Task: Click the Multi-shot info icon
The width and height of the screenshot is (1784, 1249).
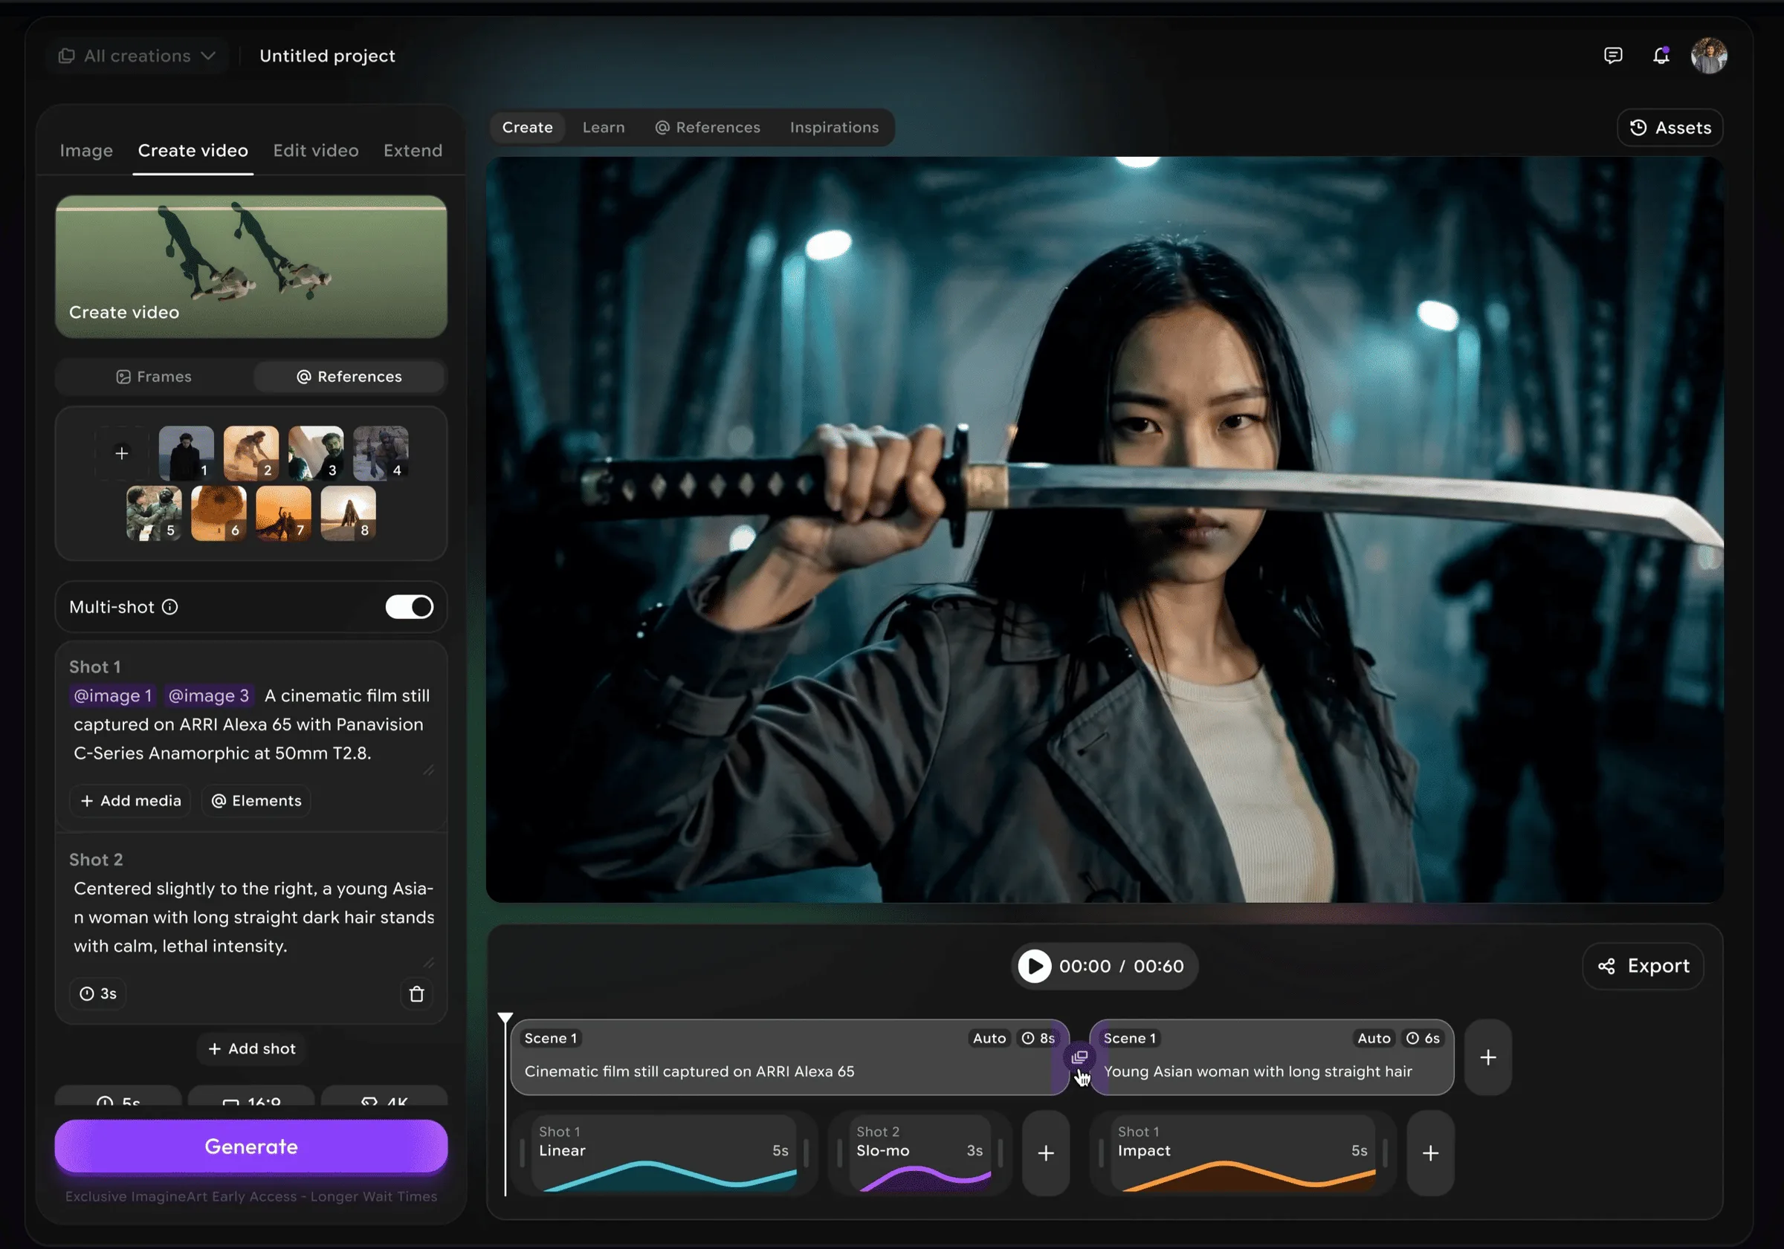Action: pyautogui.click(x=169, y=606)
